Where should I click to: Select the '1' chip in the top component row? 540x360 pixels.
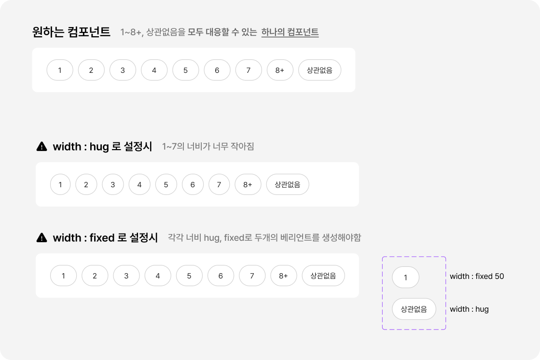coord(60,70)
